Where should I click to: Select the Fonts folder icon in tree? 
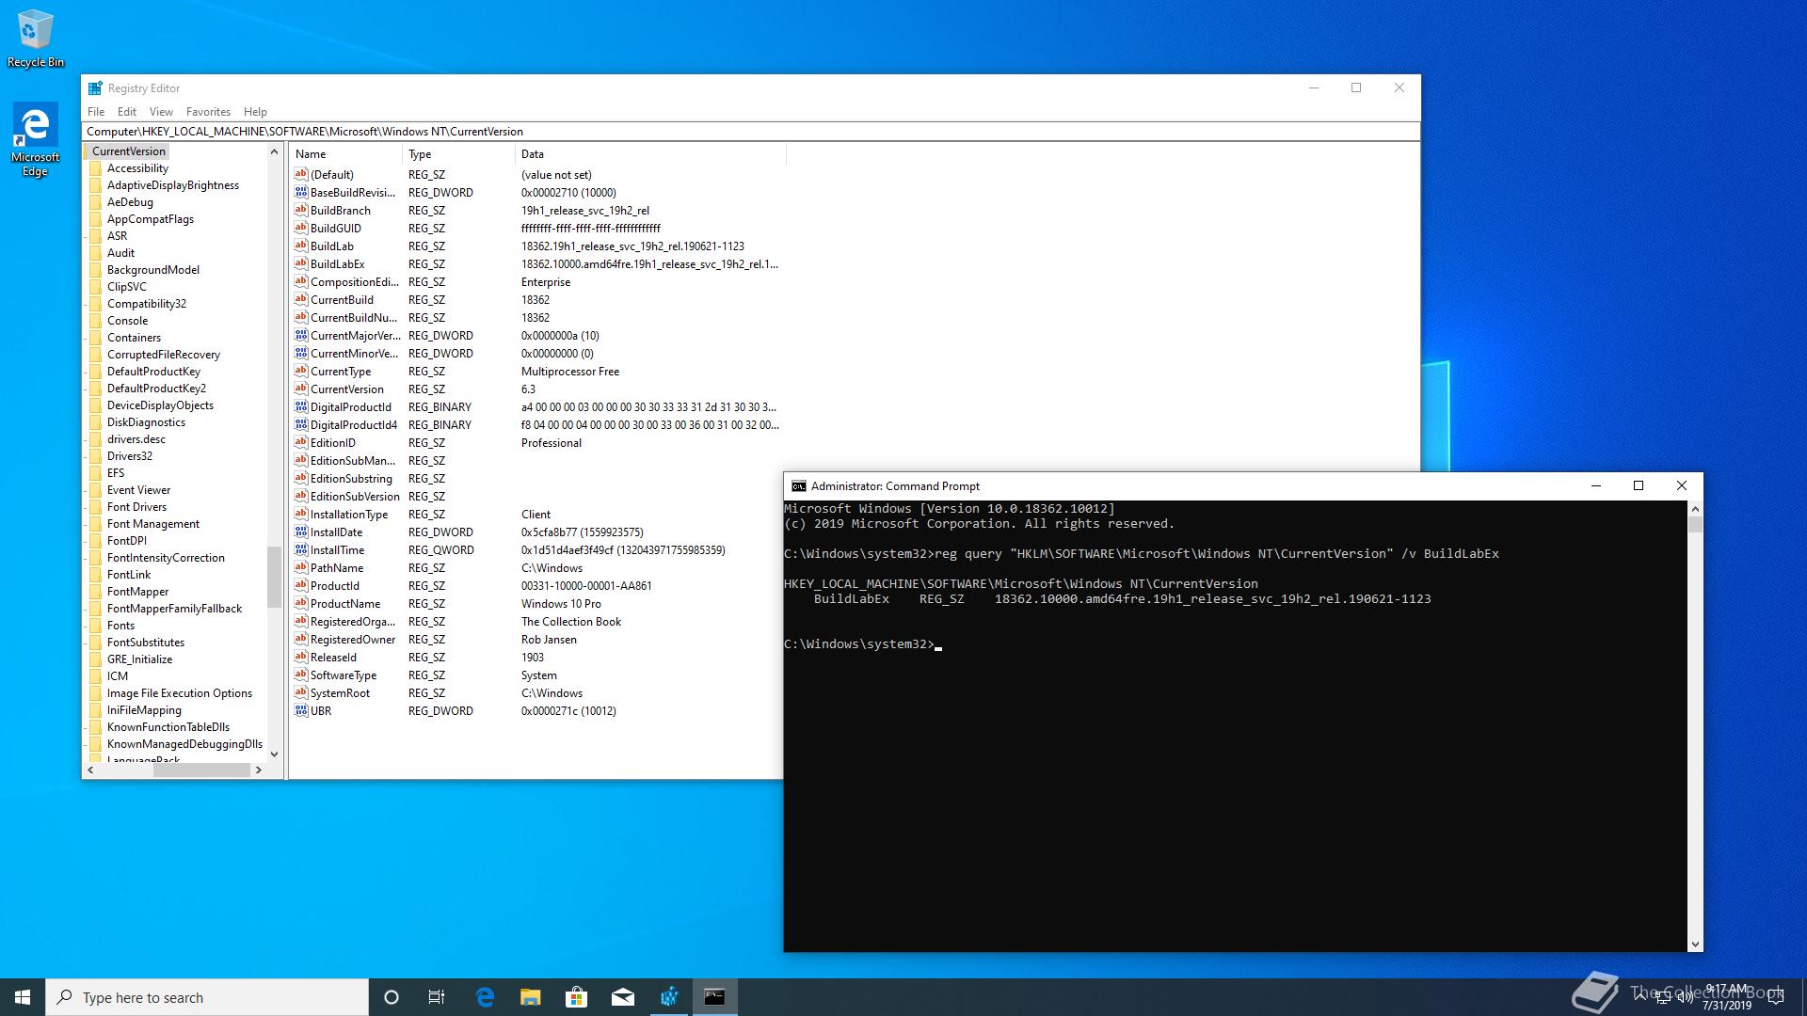click(95, 626)
